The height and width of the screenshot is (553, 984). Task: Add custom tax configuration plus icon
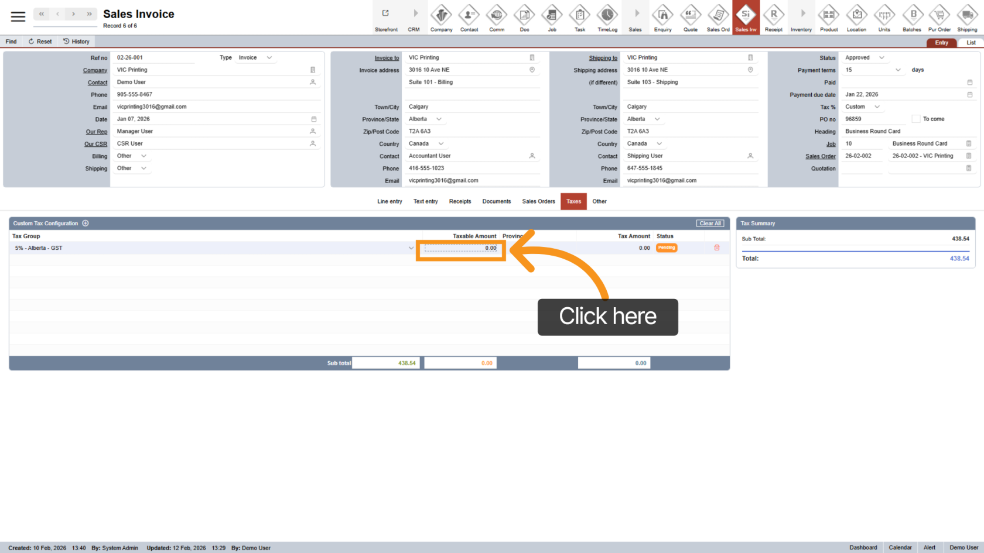pos(86,224)
